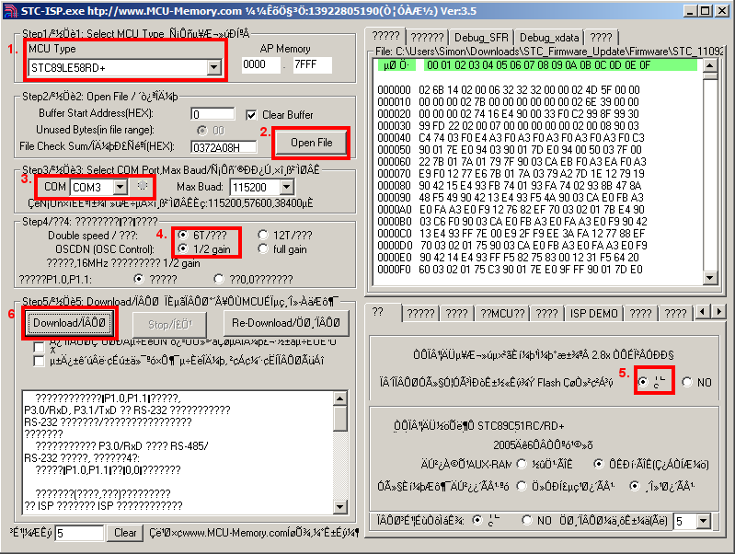Toggle the Clear Buffer checkbox
Screen dimensions: 735x554
251,115
